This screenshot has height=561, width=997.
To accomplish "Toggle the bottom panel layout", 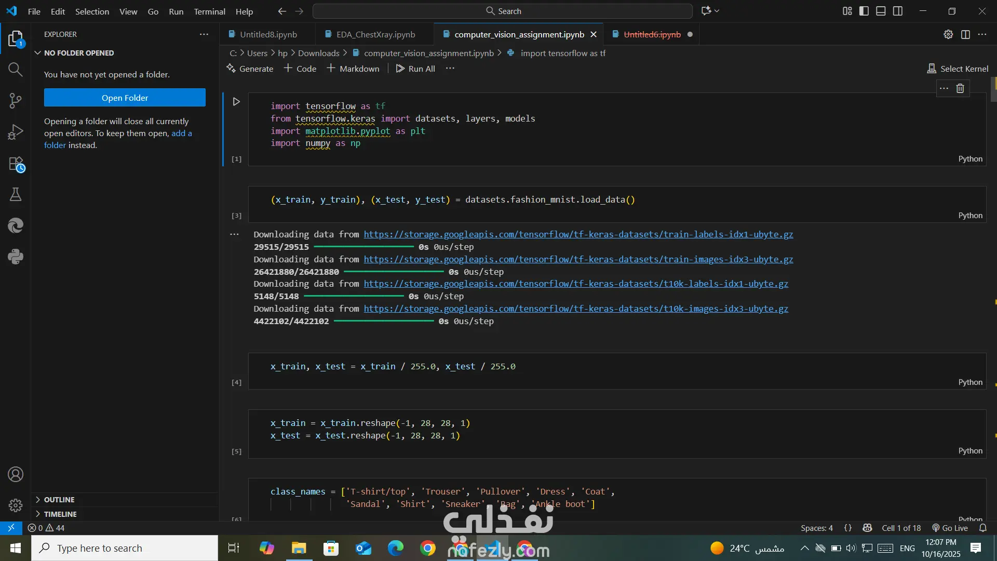I will coord(881,11).
